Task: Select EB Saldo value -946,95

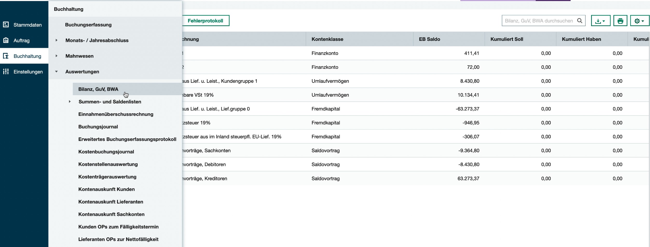Action: (x=471, y=123)
